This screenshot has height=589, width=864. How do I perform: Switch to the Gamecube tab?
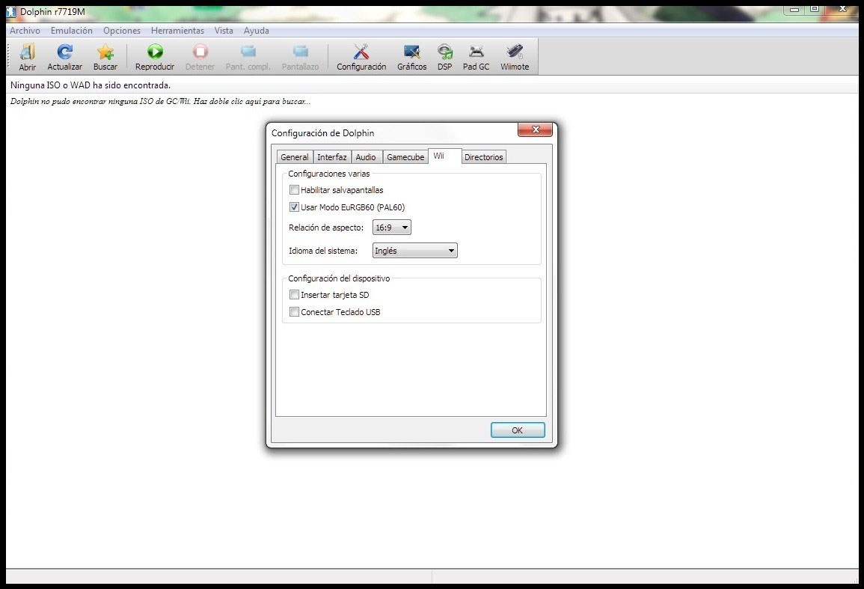(405, 157)
